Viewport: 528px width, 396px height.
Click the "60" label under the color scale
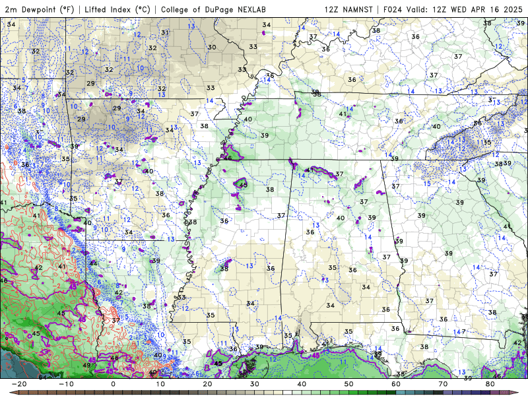coord(396,384)
